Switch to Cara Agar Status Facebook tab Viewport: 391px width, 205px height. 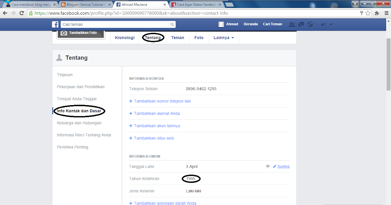(x=196, y=5)
